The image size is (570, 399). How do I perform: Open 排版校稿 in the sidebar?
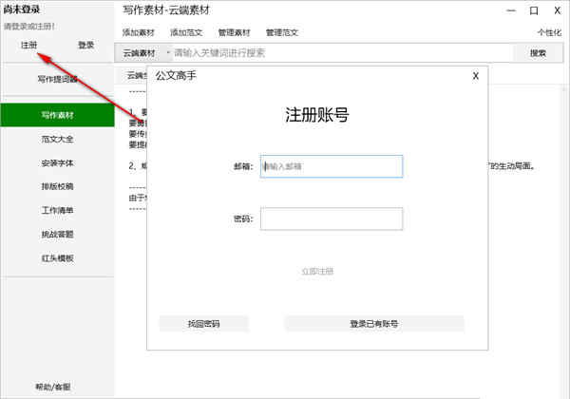pyautogui.click(x=57, y=186)
